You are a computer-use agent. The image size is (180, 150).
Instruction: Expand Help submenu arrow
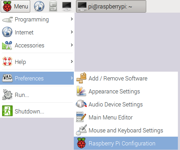click(x=72, y=61)
